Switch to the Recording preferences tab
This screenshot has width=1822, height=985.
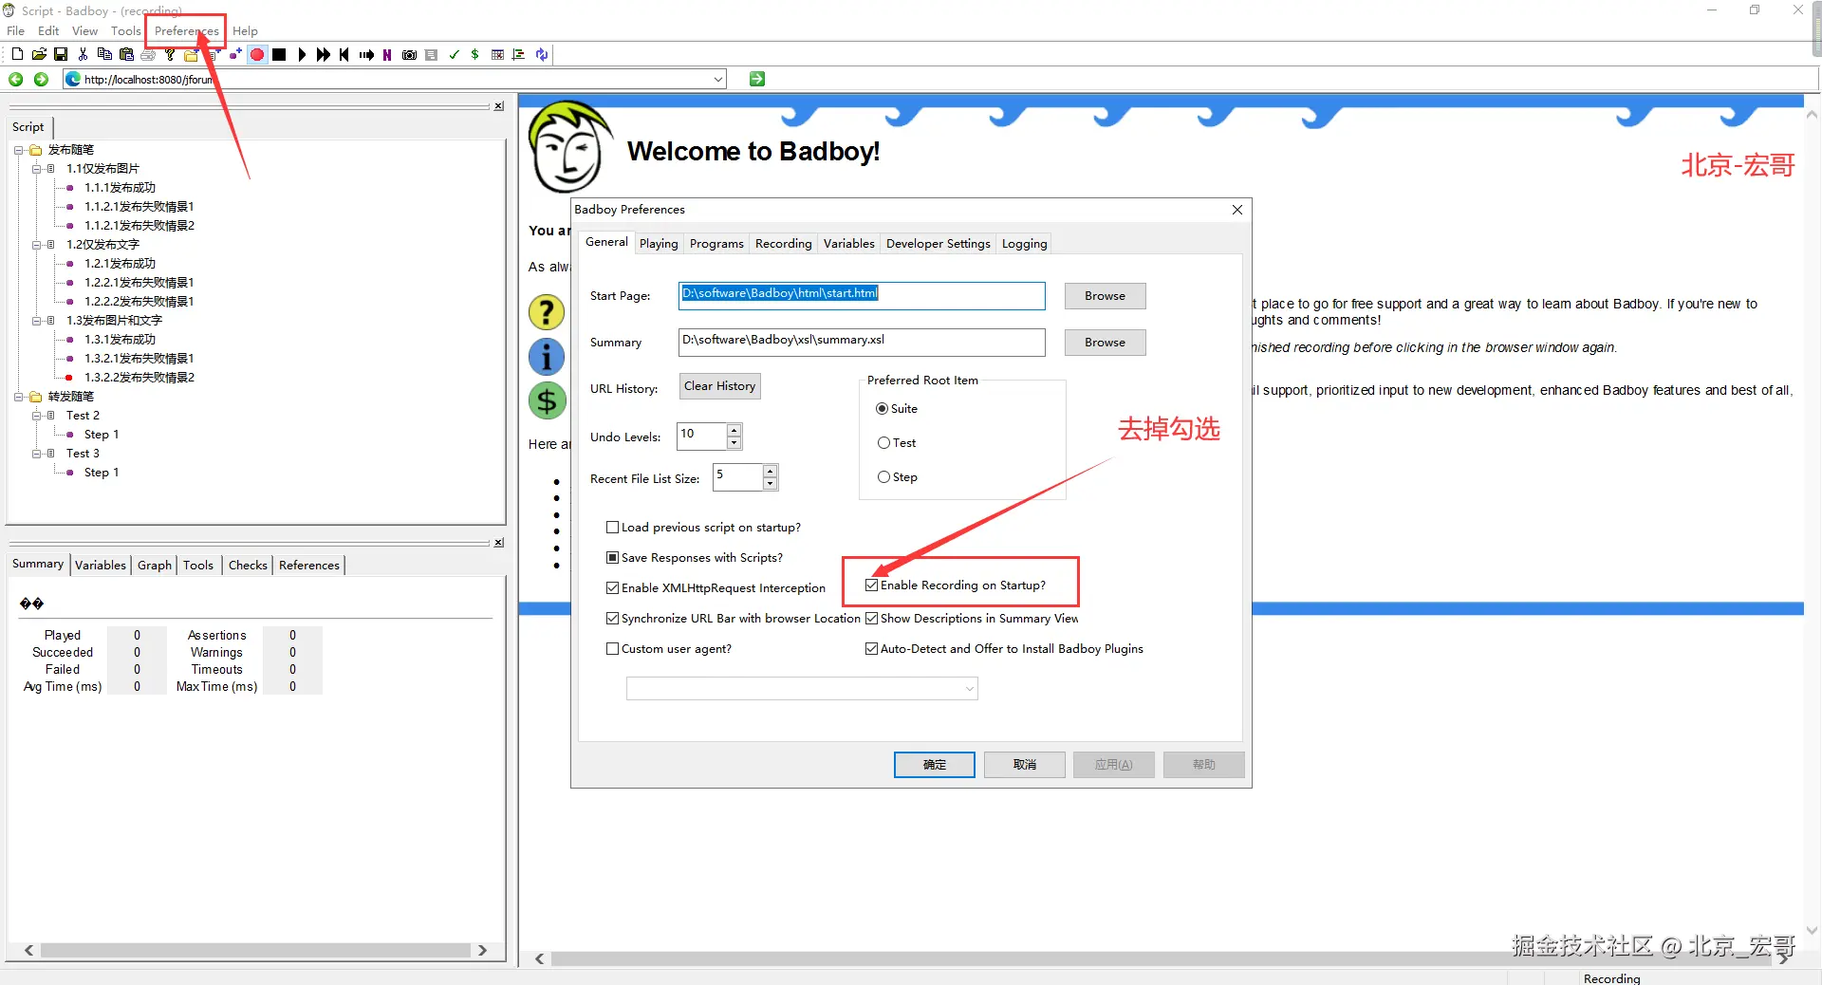783,244
